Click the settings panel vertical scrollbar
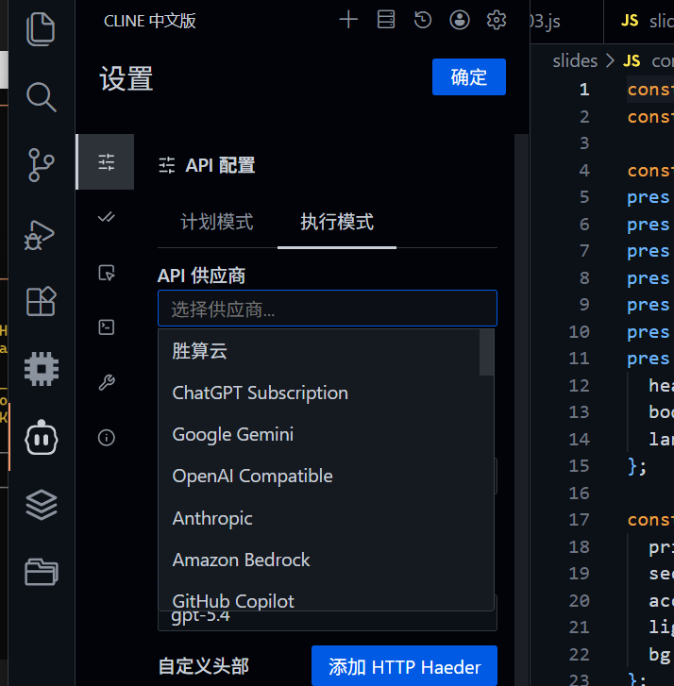This screenshot has width=674, height=686. click(521, 410)
